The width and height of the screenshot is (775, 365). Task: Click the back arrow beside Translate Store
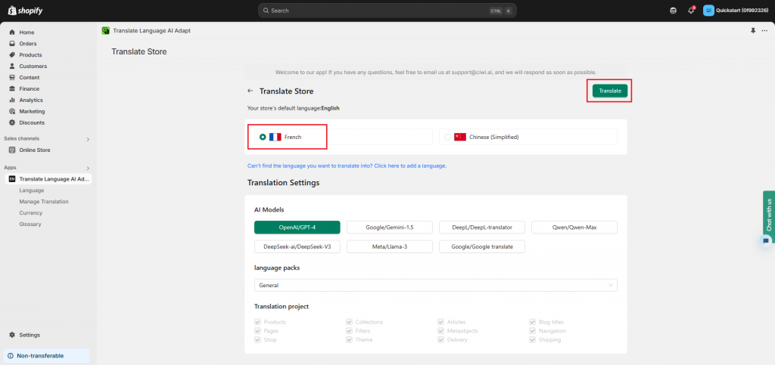[251, 91]
